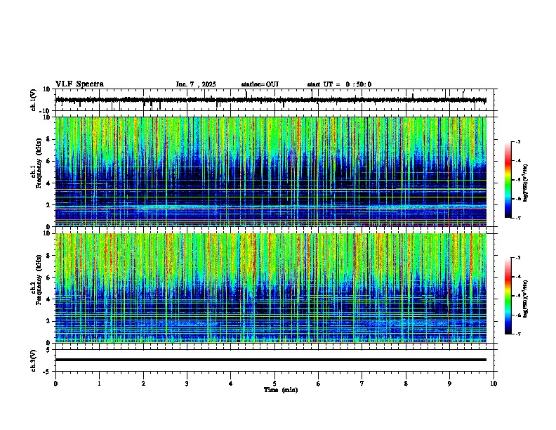Viewport: 556px width, 430px height.
Task: Click the time axis tick label "2"
Action: click(143, 384)
